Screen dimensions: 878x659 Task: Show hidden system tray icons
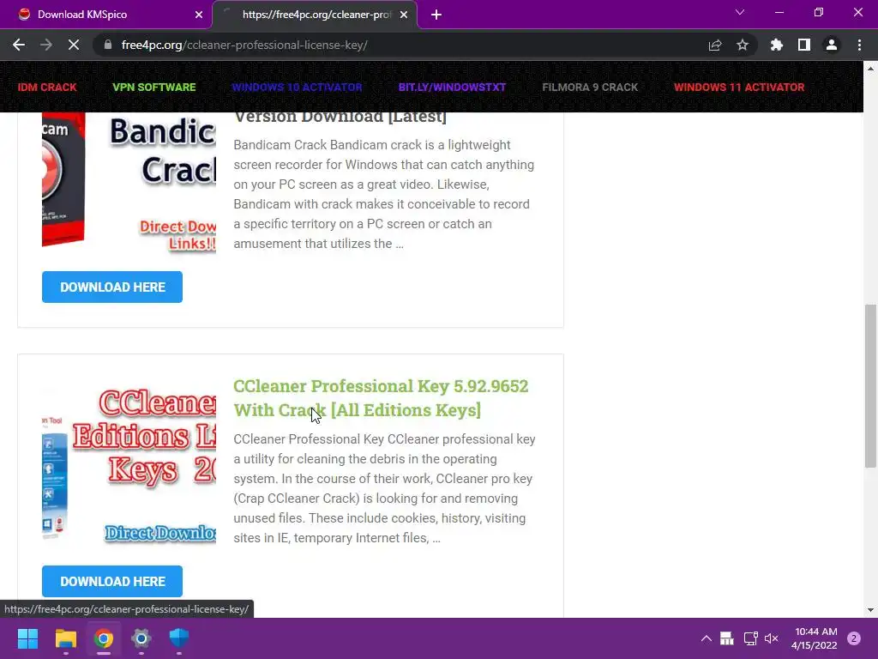tap(707, 638)
